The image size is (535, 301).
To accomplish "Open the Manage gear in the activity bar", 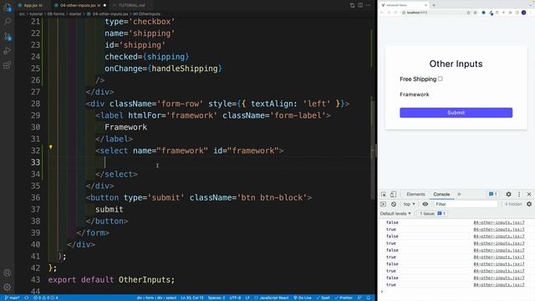I will [x=8, y=287].
